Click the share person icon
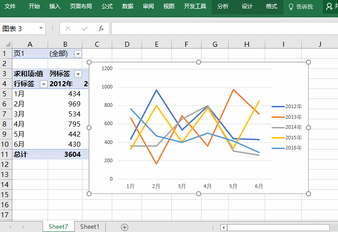 tap(329, 6)
